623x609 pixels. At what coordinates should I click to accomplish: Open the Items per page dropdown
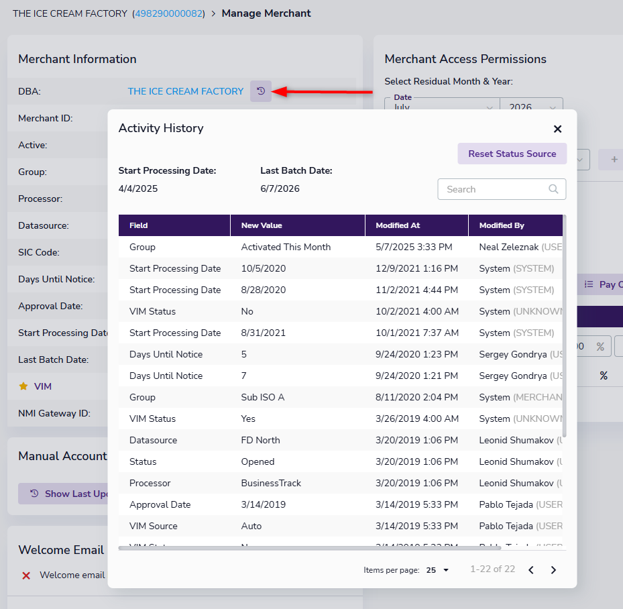click(x=437, y=570)
